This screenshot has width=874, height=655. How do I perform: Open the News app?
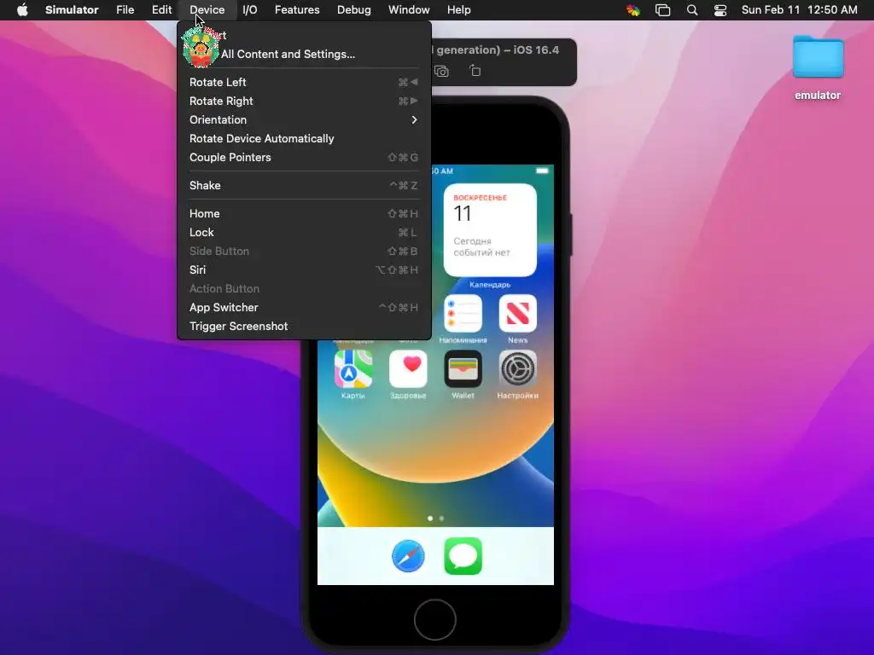(x=517, y=314)
